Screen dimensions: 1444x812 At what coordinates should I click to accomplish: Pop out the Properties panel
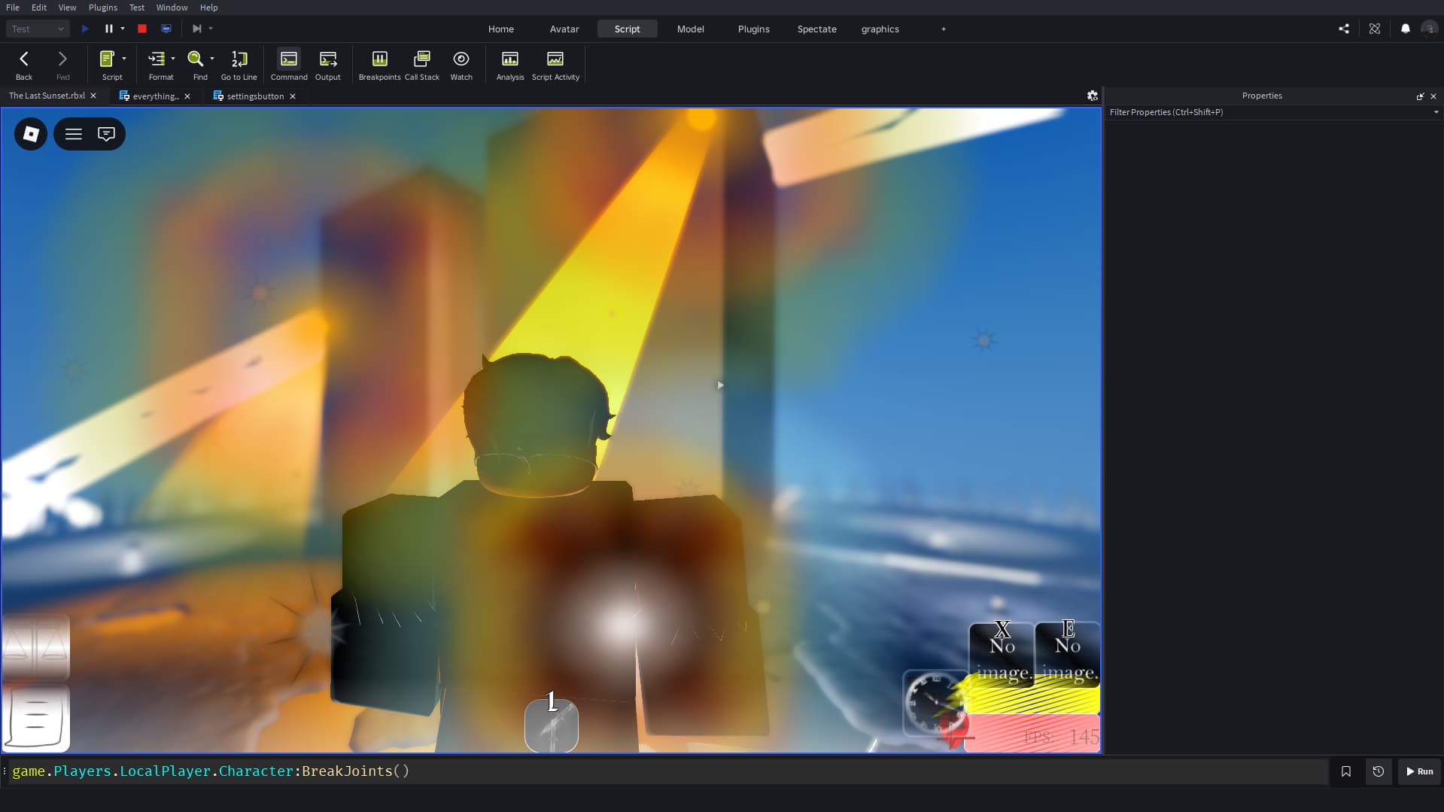pyautogui.click(x=1420, y=96)
